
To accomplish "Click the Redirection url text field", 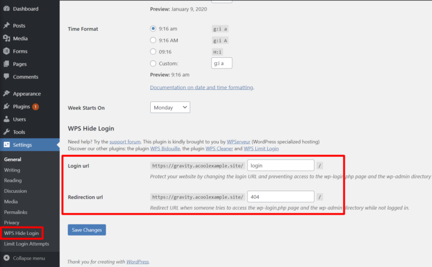I will 280,197.
